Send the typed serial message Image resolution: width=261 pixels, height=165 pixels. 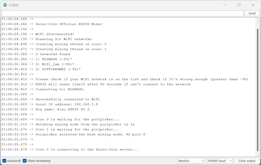coord(252,13)
